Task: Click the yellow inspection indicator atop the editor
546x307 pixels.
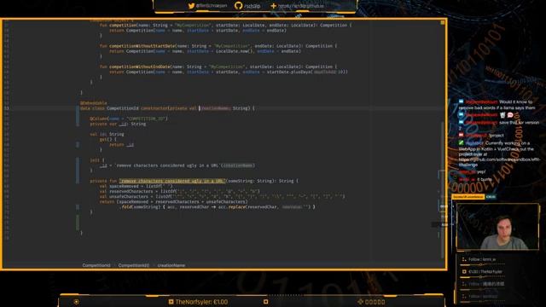Action: [442, 23]
